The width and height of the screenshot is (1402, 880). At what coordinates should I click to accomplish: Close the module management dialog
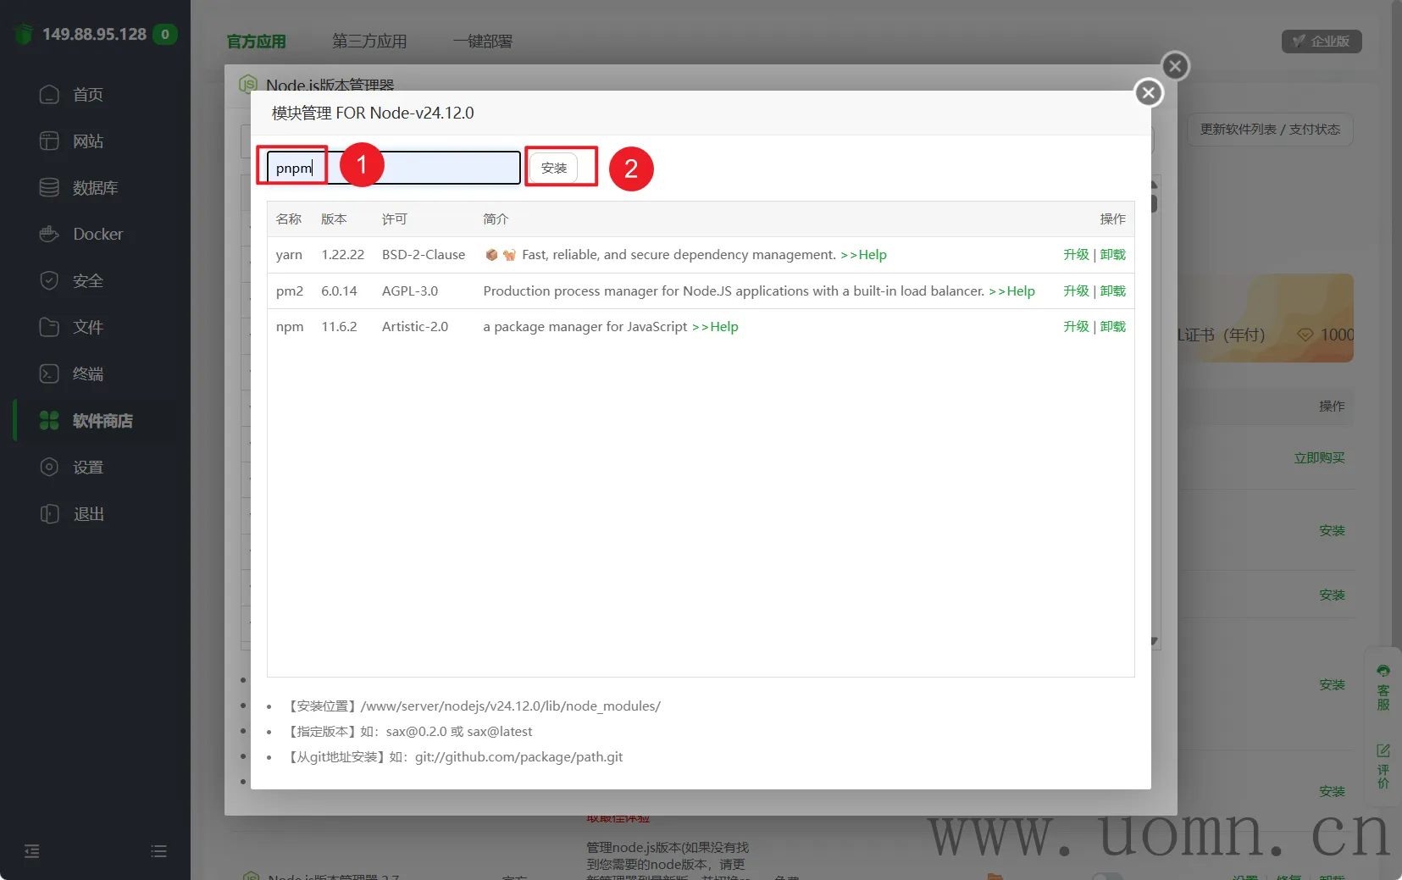(1148, 92)
